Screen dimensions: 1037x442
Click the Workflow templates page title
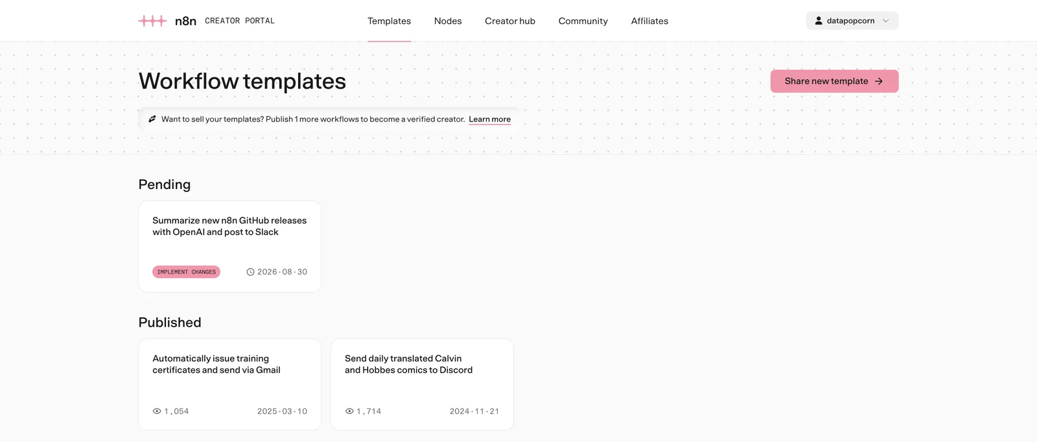coord(242,82)
